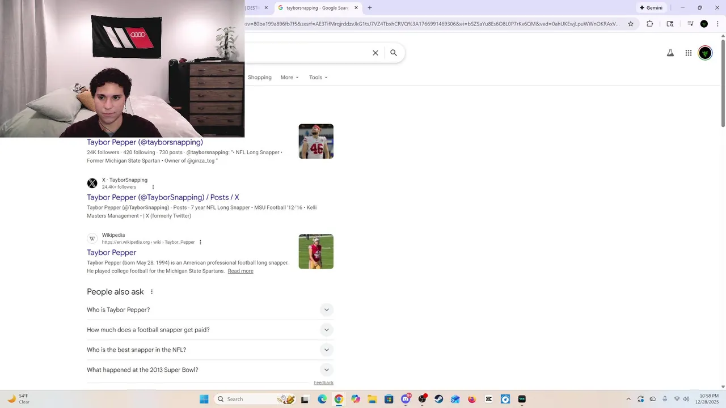
Task: Open the Google apps grid
Action: point(688,53)
